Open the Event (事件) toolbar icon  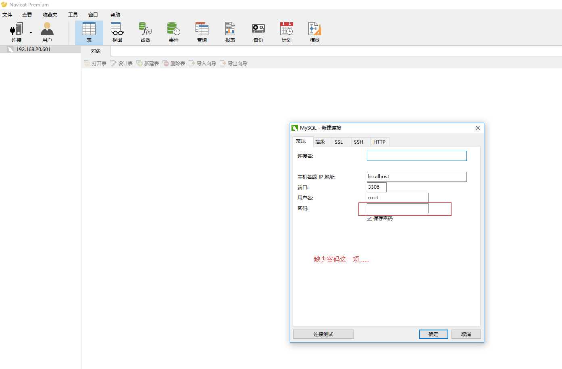pyautogui.click(x=174, y=33)
